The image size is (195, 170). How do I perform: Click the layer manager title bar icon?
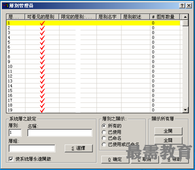pos(5,6)
